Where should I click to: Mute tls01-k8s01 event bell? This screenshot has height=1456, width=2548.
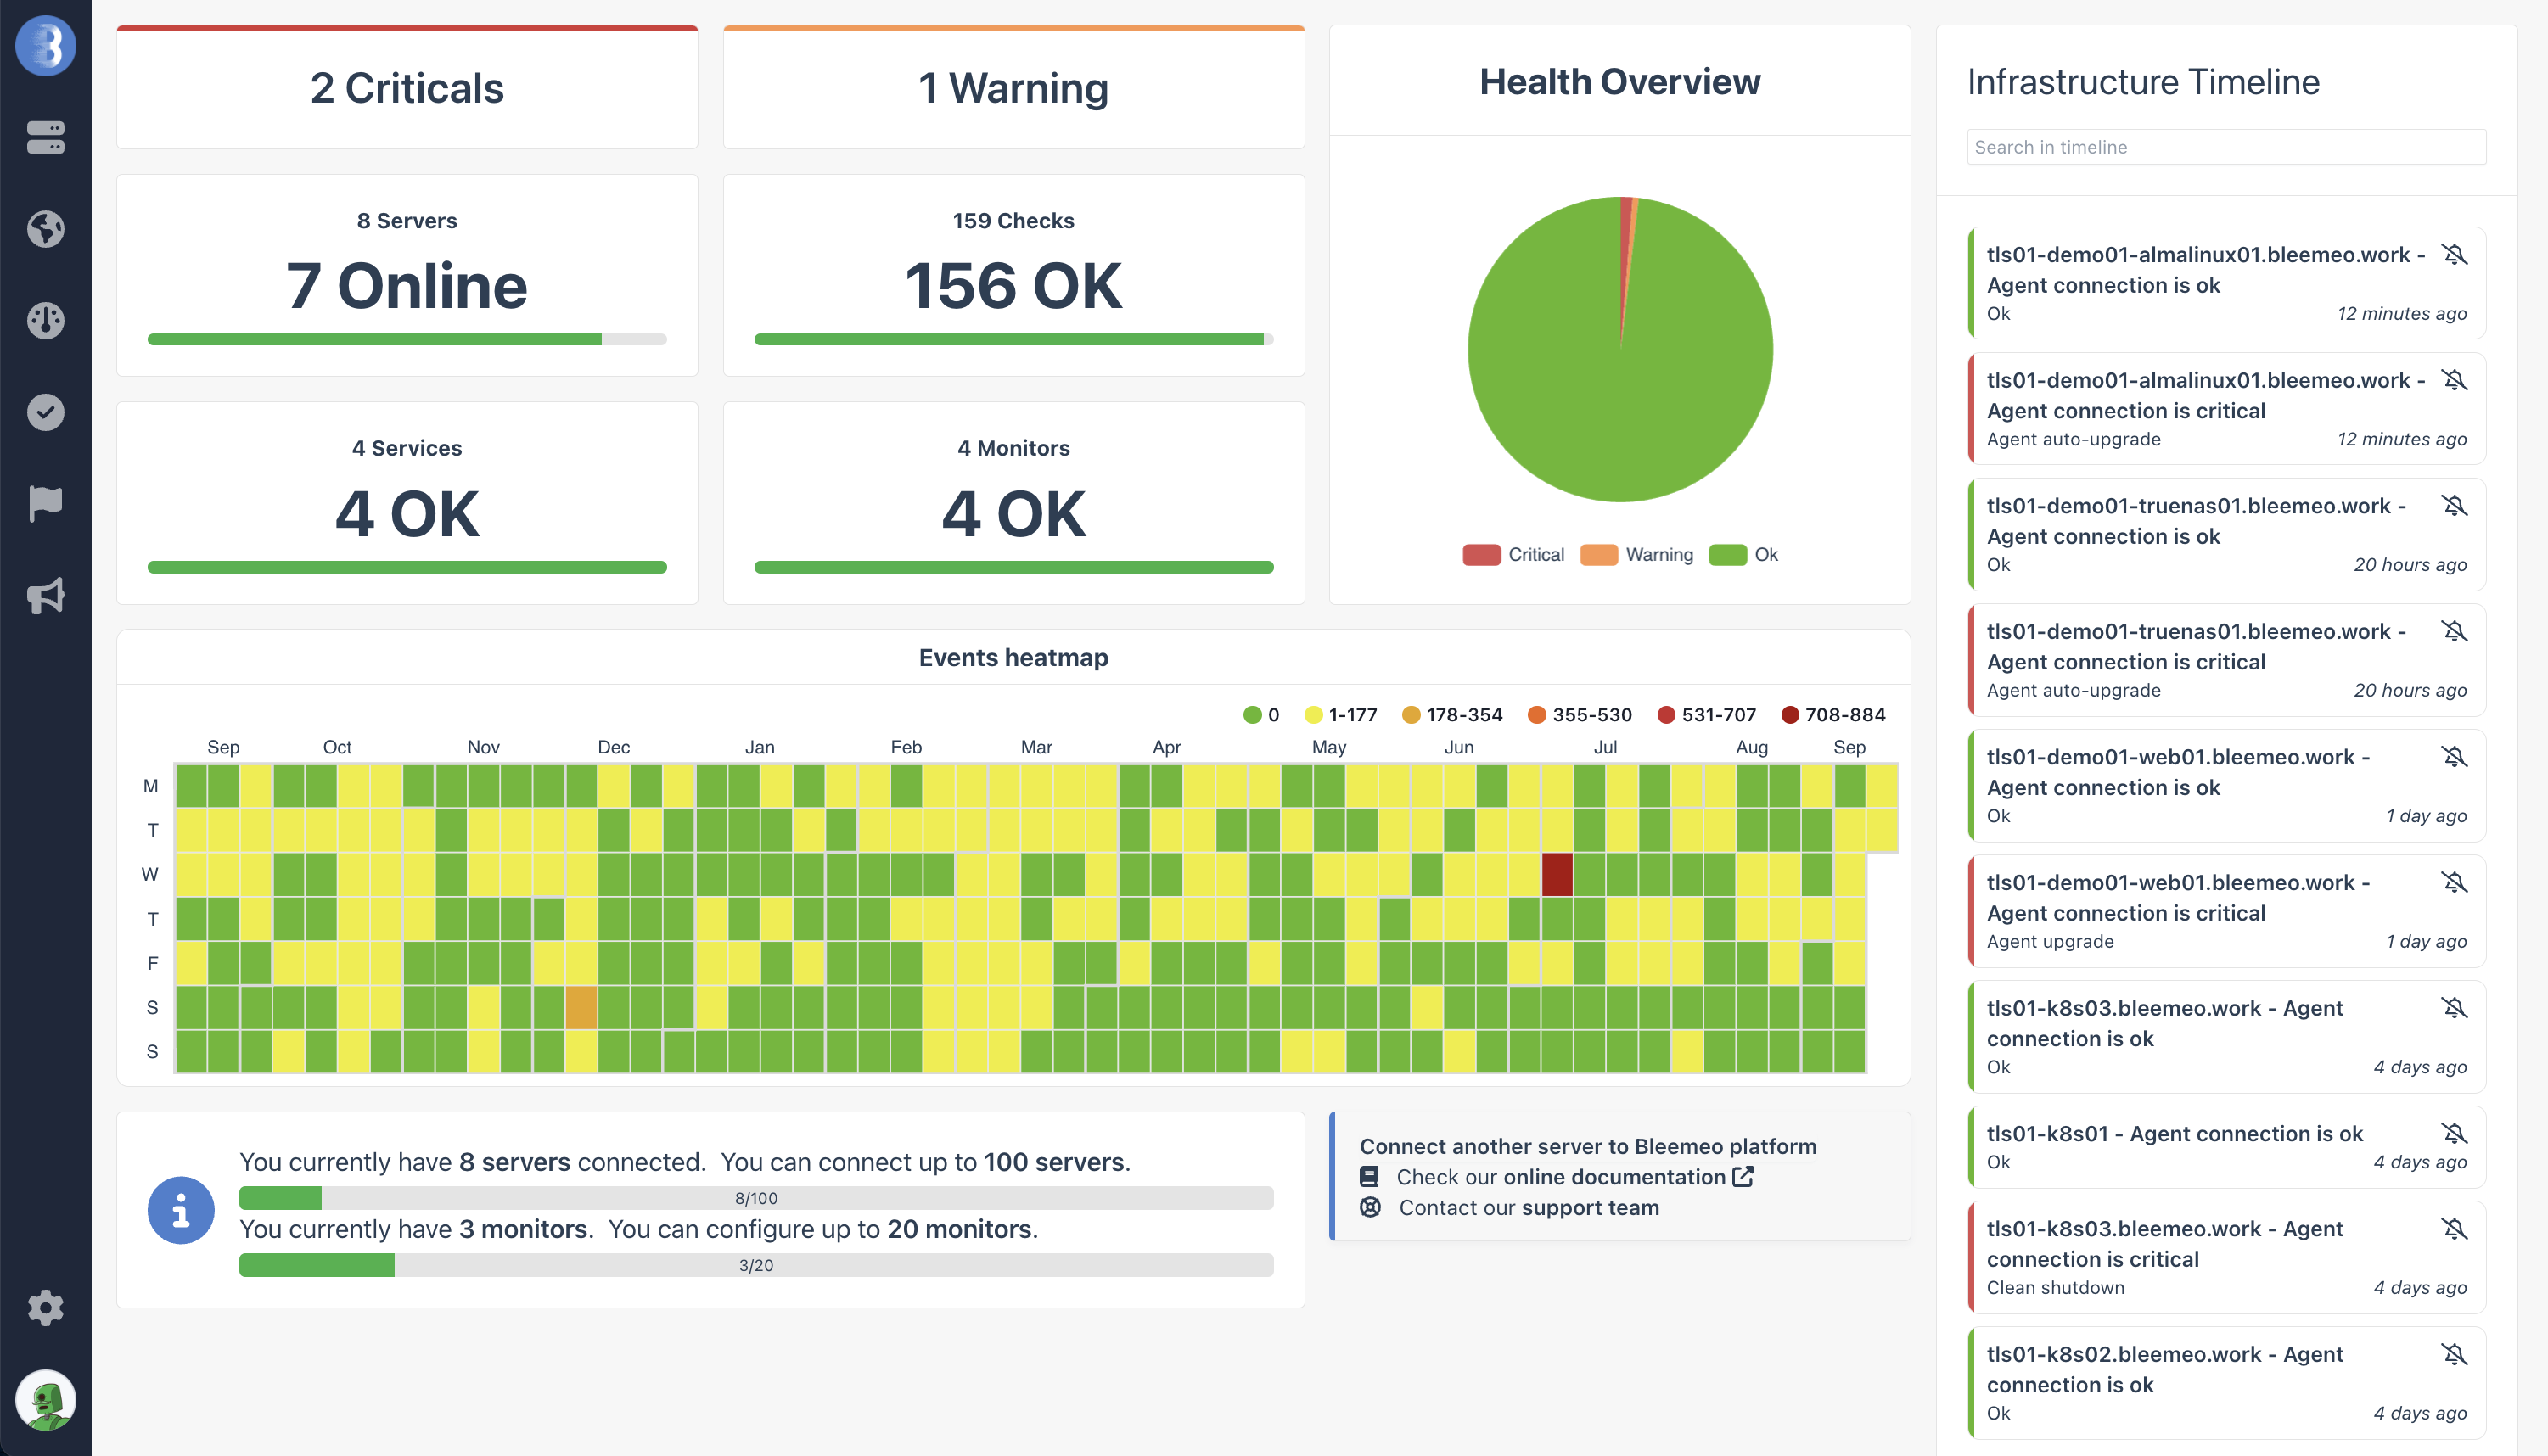[2454, 1133]
